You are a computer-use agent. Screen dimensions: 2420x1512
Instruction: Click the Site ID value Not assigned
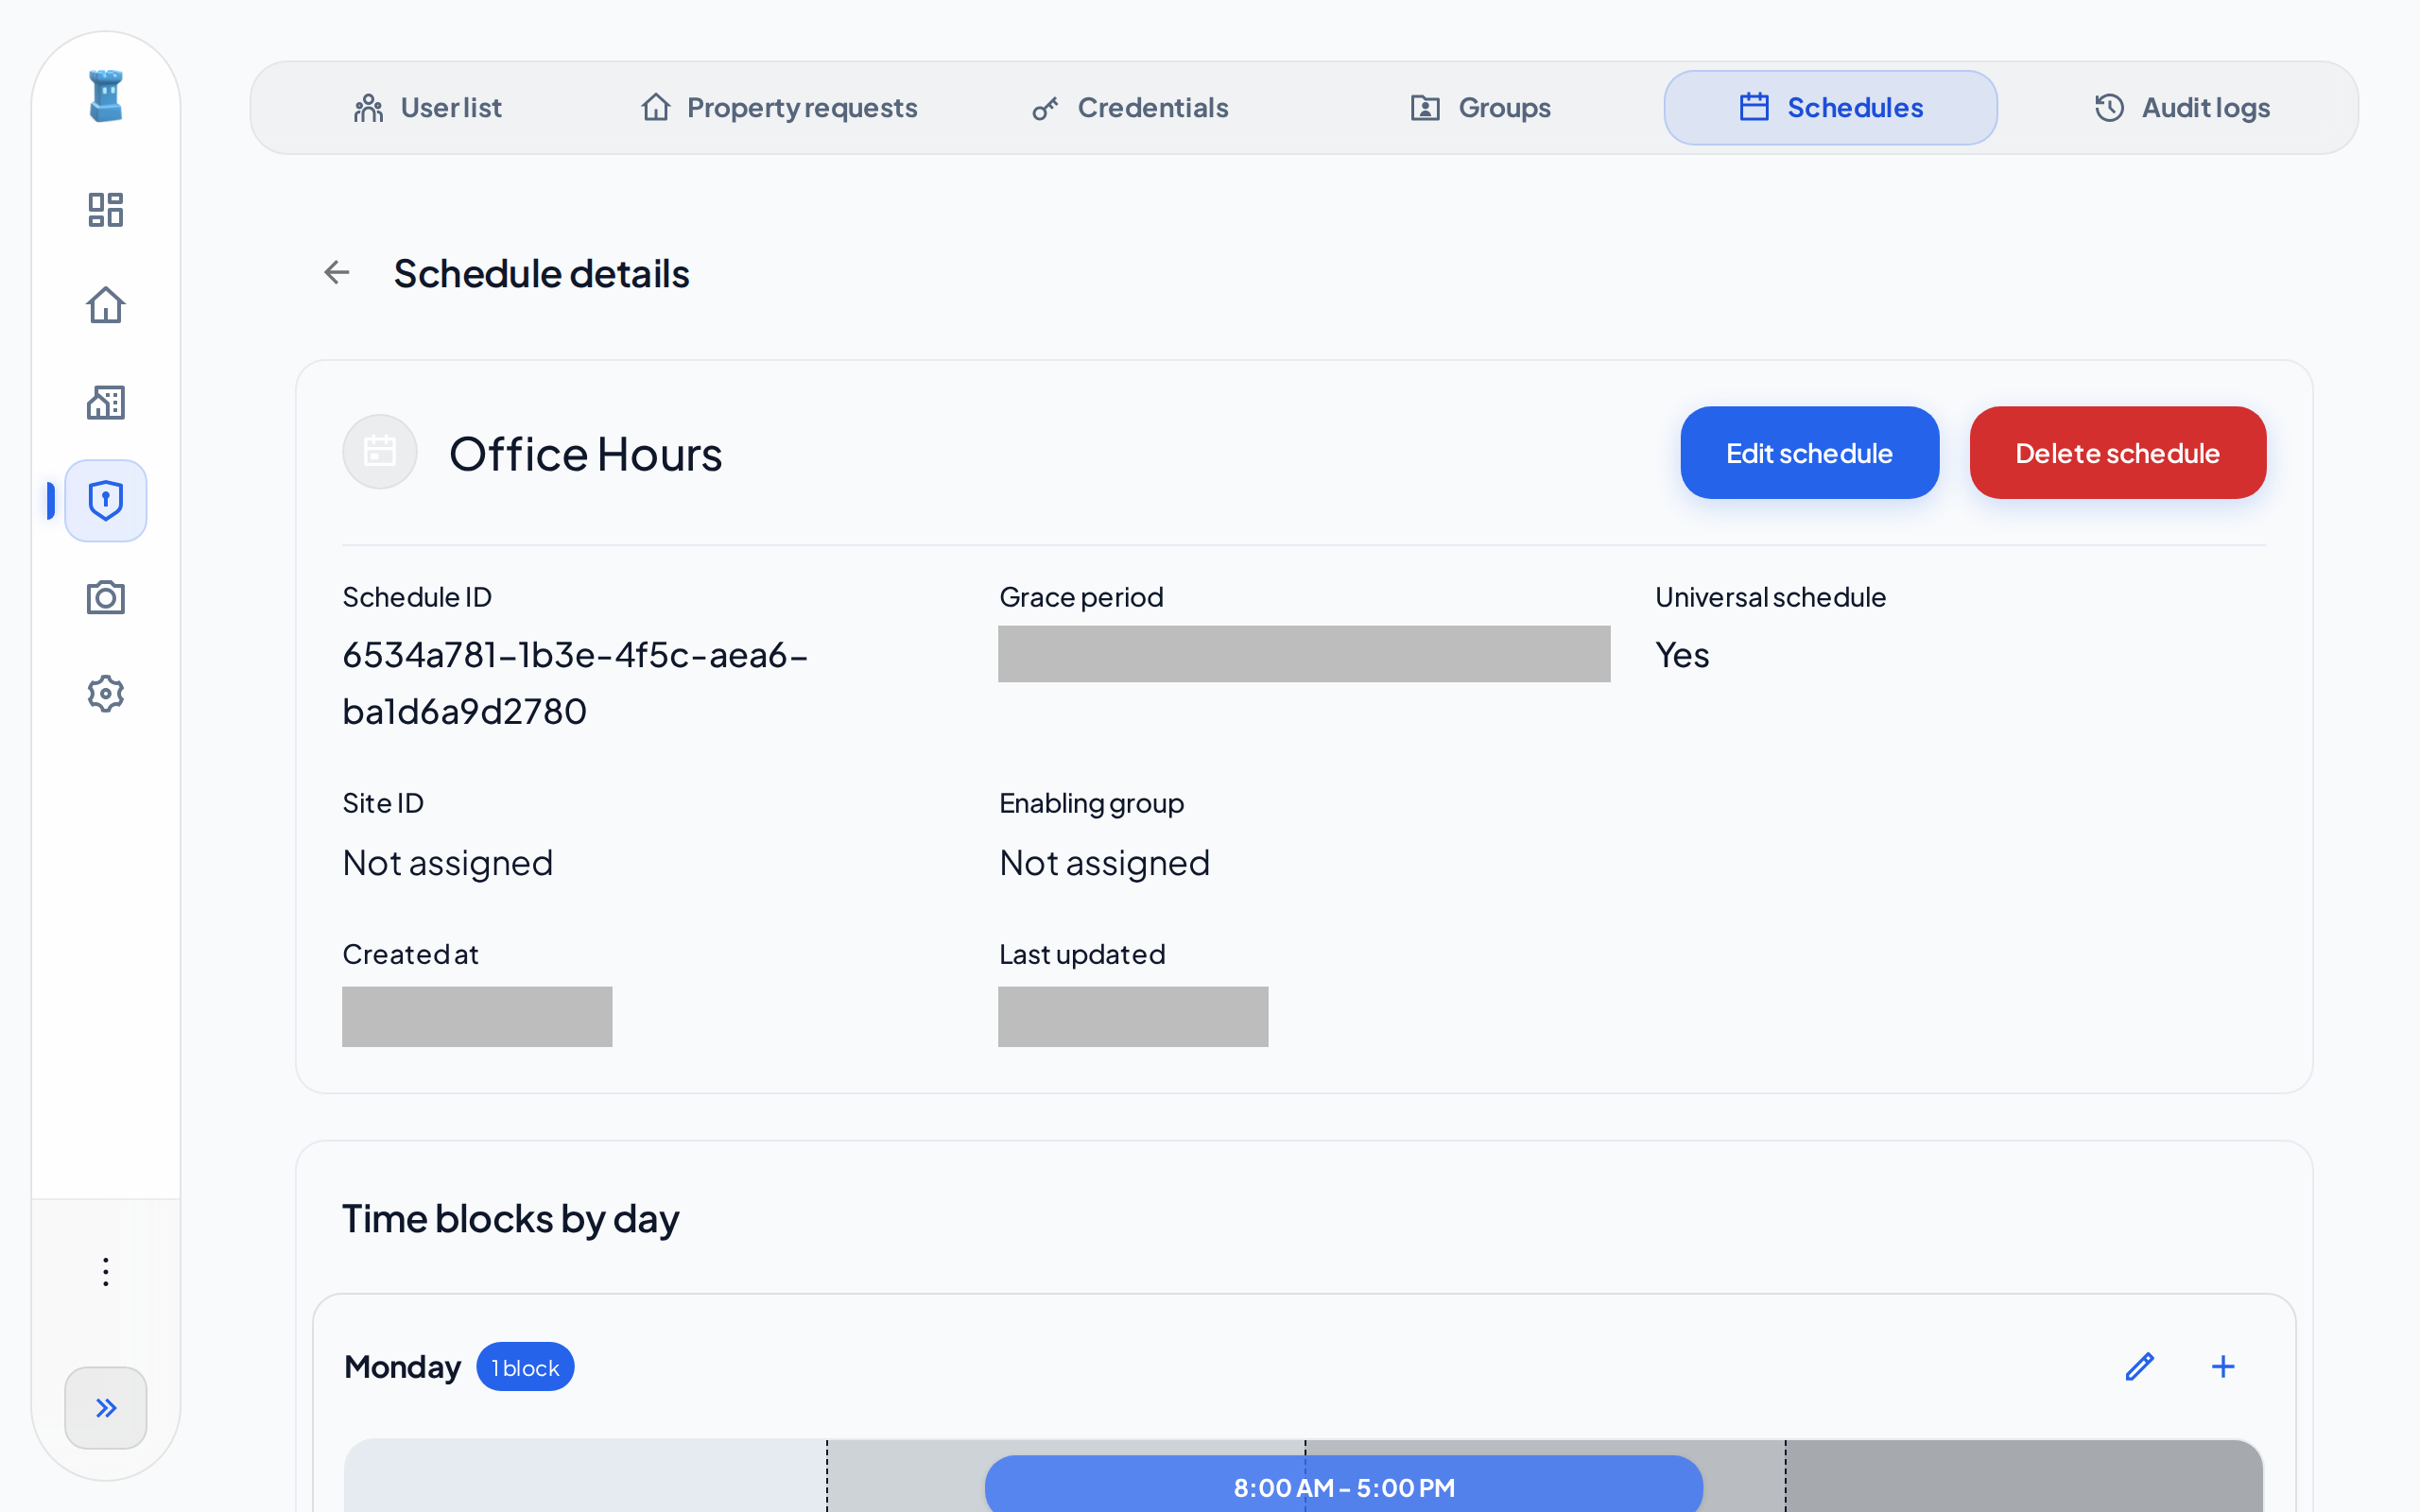(448, 862)
